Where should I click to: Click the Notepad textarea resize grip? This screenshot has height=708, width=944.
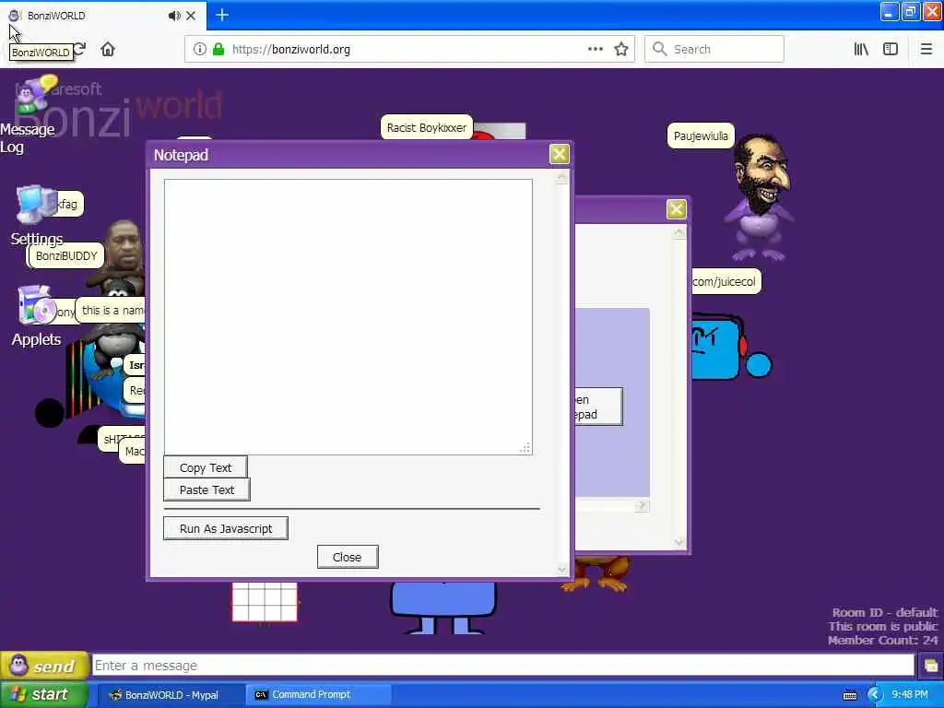tap(525, 447)
